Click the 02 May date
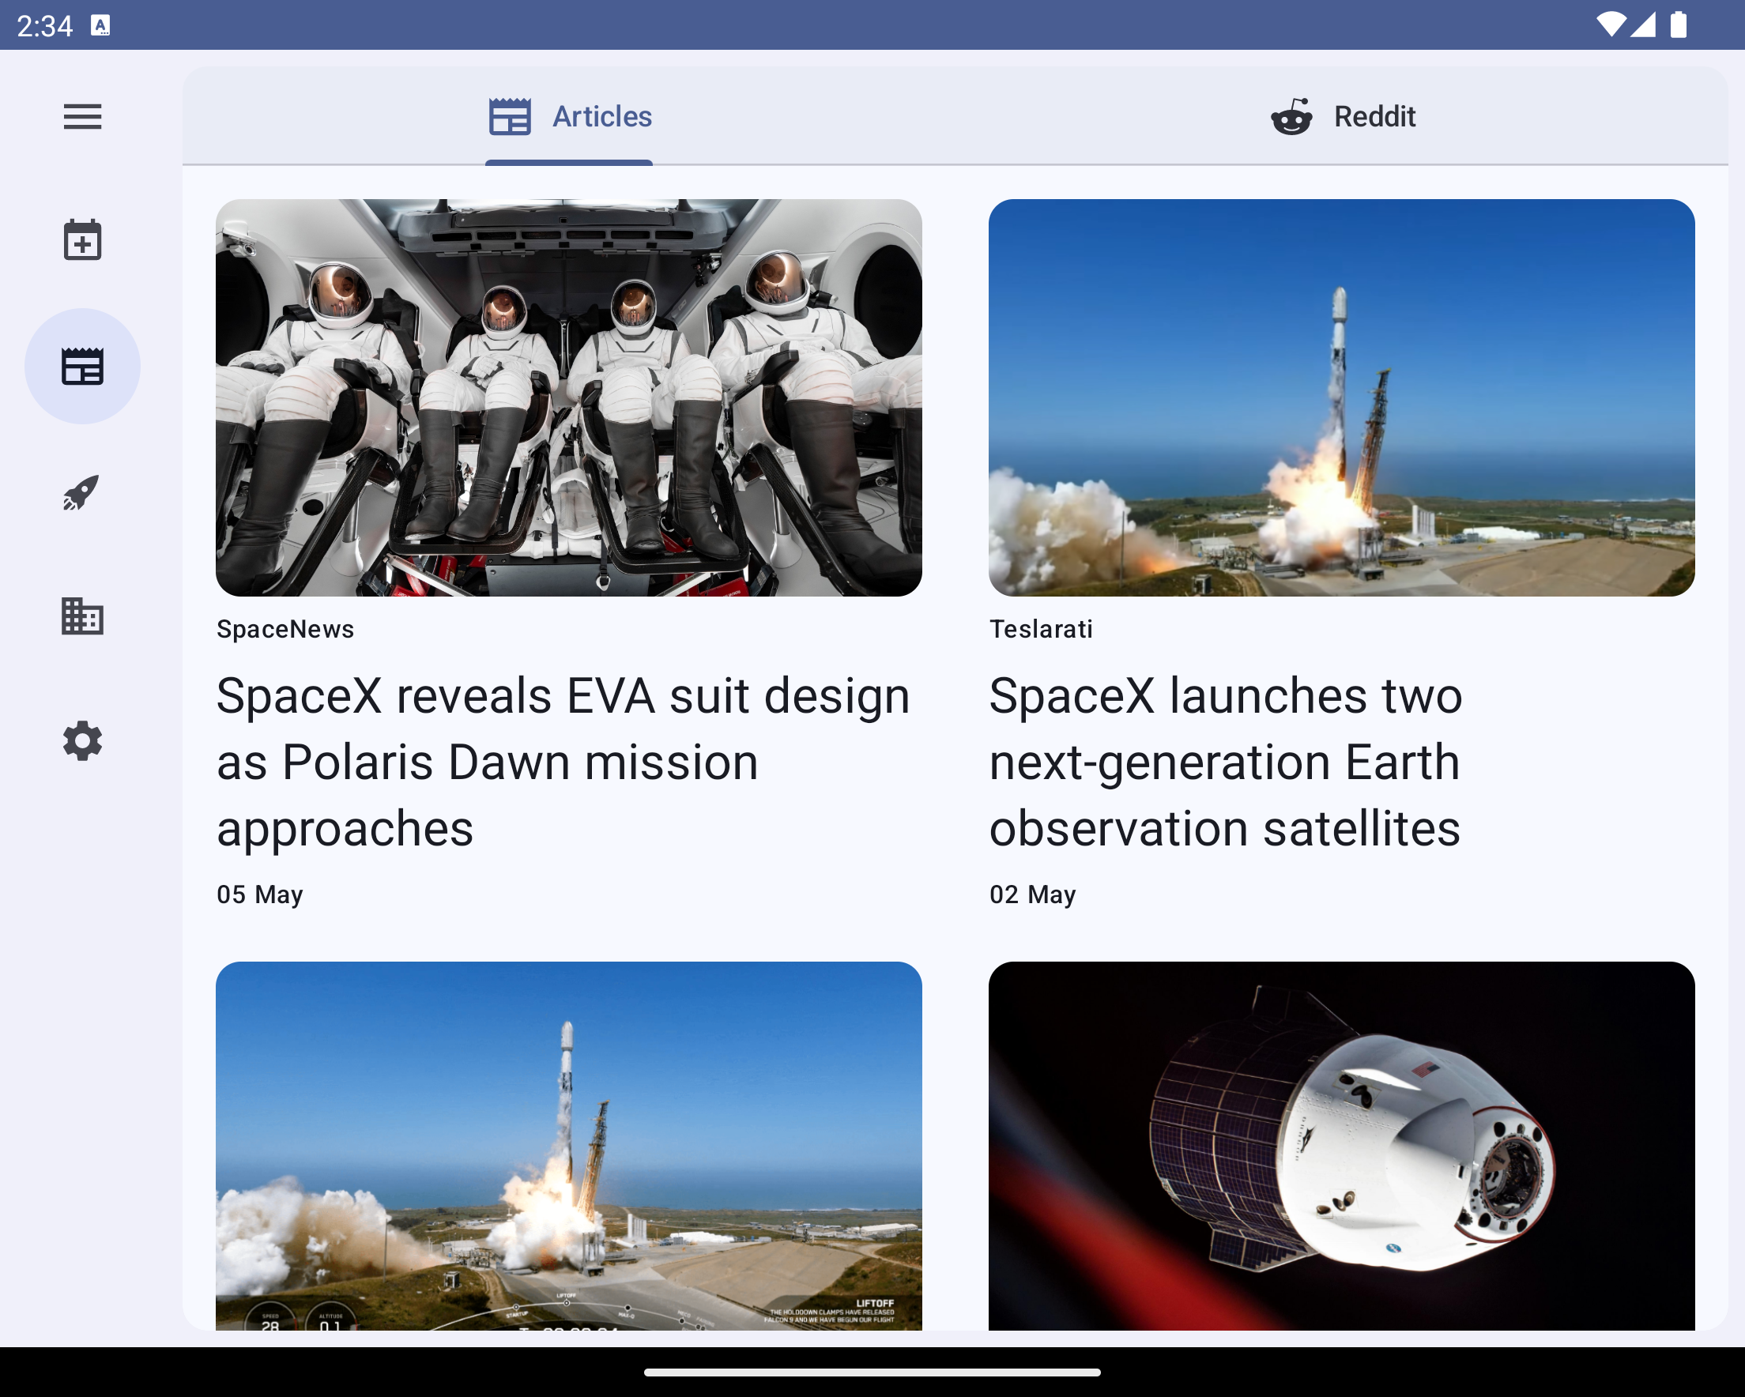 (x=1033, y=894)
